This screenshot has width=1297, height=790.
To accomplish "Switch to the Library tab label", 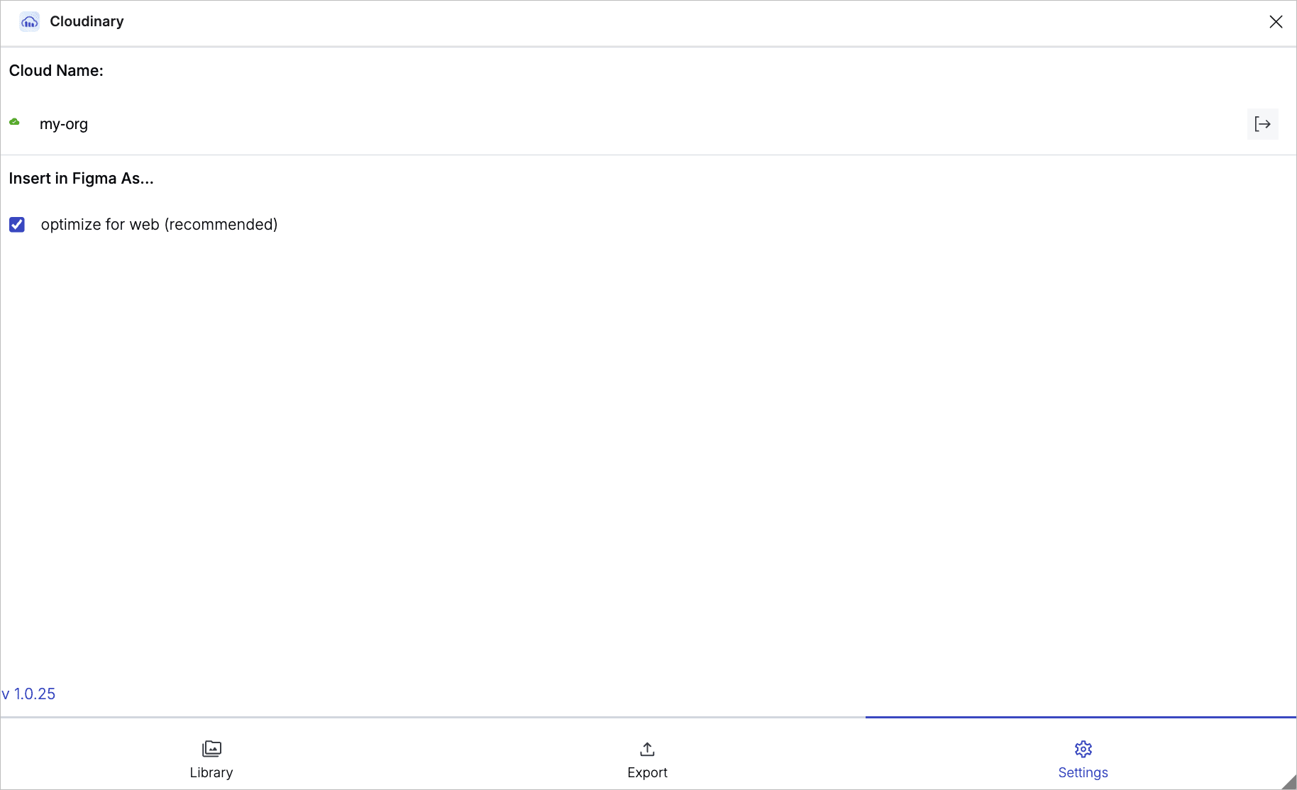I will (211, 772).
